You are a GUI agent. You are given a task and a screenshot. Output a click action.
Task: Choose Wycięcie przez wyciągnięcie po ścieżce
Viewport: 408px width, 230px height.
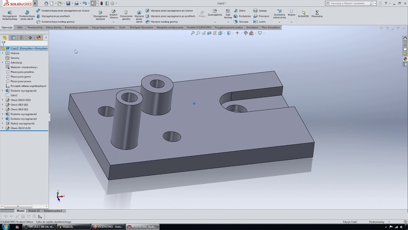point(169,11)
